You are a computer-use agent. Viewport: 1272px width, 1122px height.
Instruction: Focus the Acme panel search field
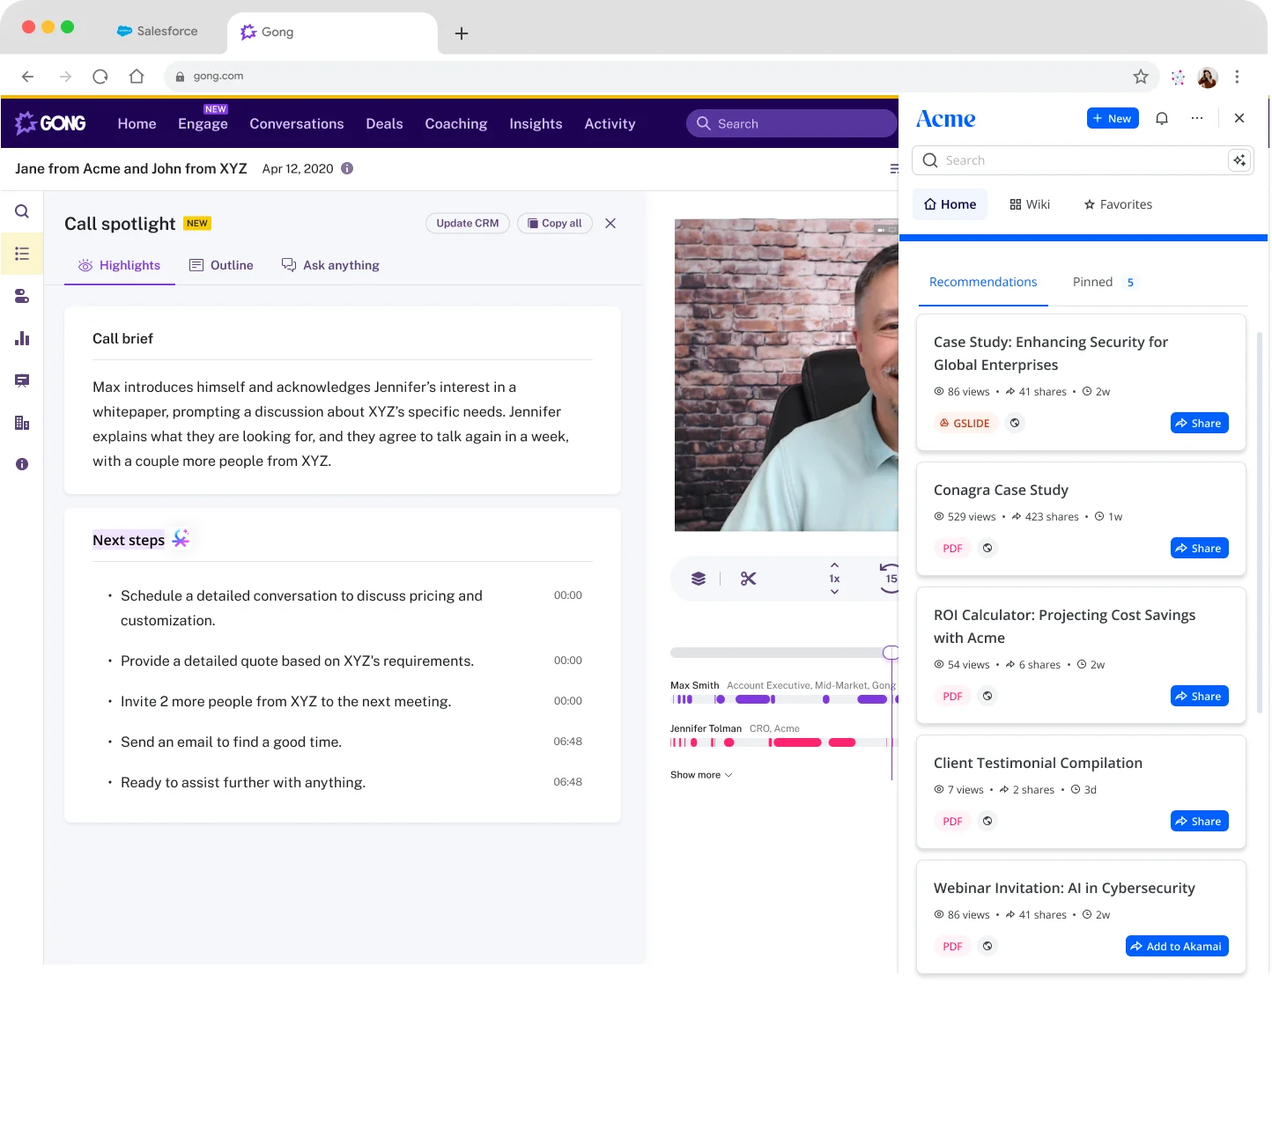coord(1083,160)
